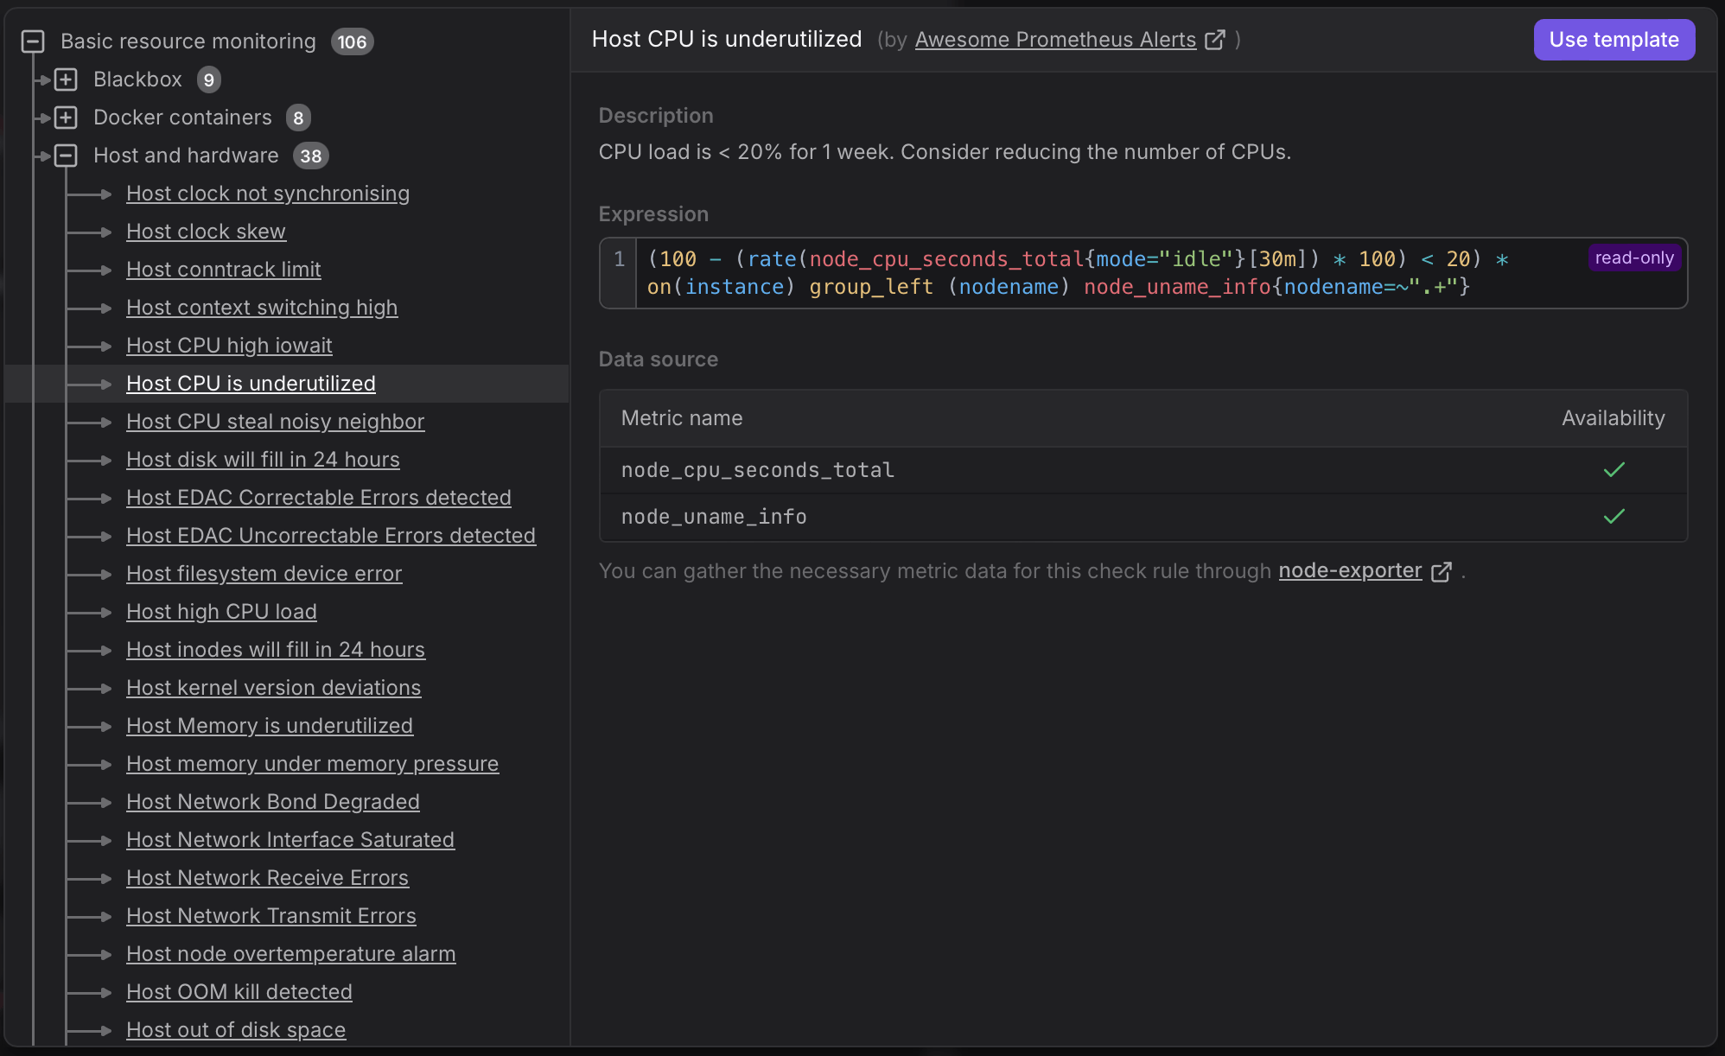Click the Use template button

tap(1614, 40)
